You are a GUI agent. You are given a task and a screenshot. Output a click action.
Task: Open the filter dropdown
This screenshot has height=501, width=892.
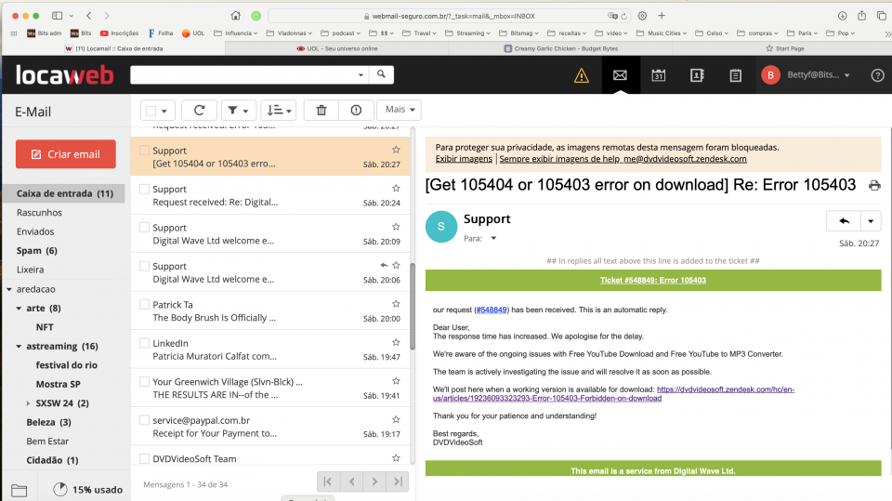point(238,110)
